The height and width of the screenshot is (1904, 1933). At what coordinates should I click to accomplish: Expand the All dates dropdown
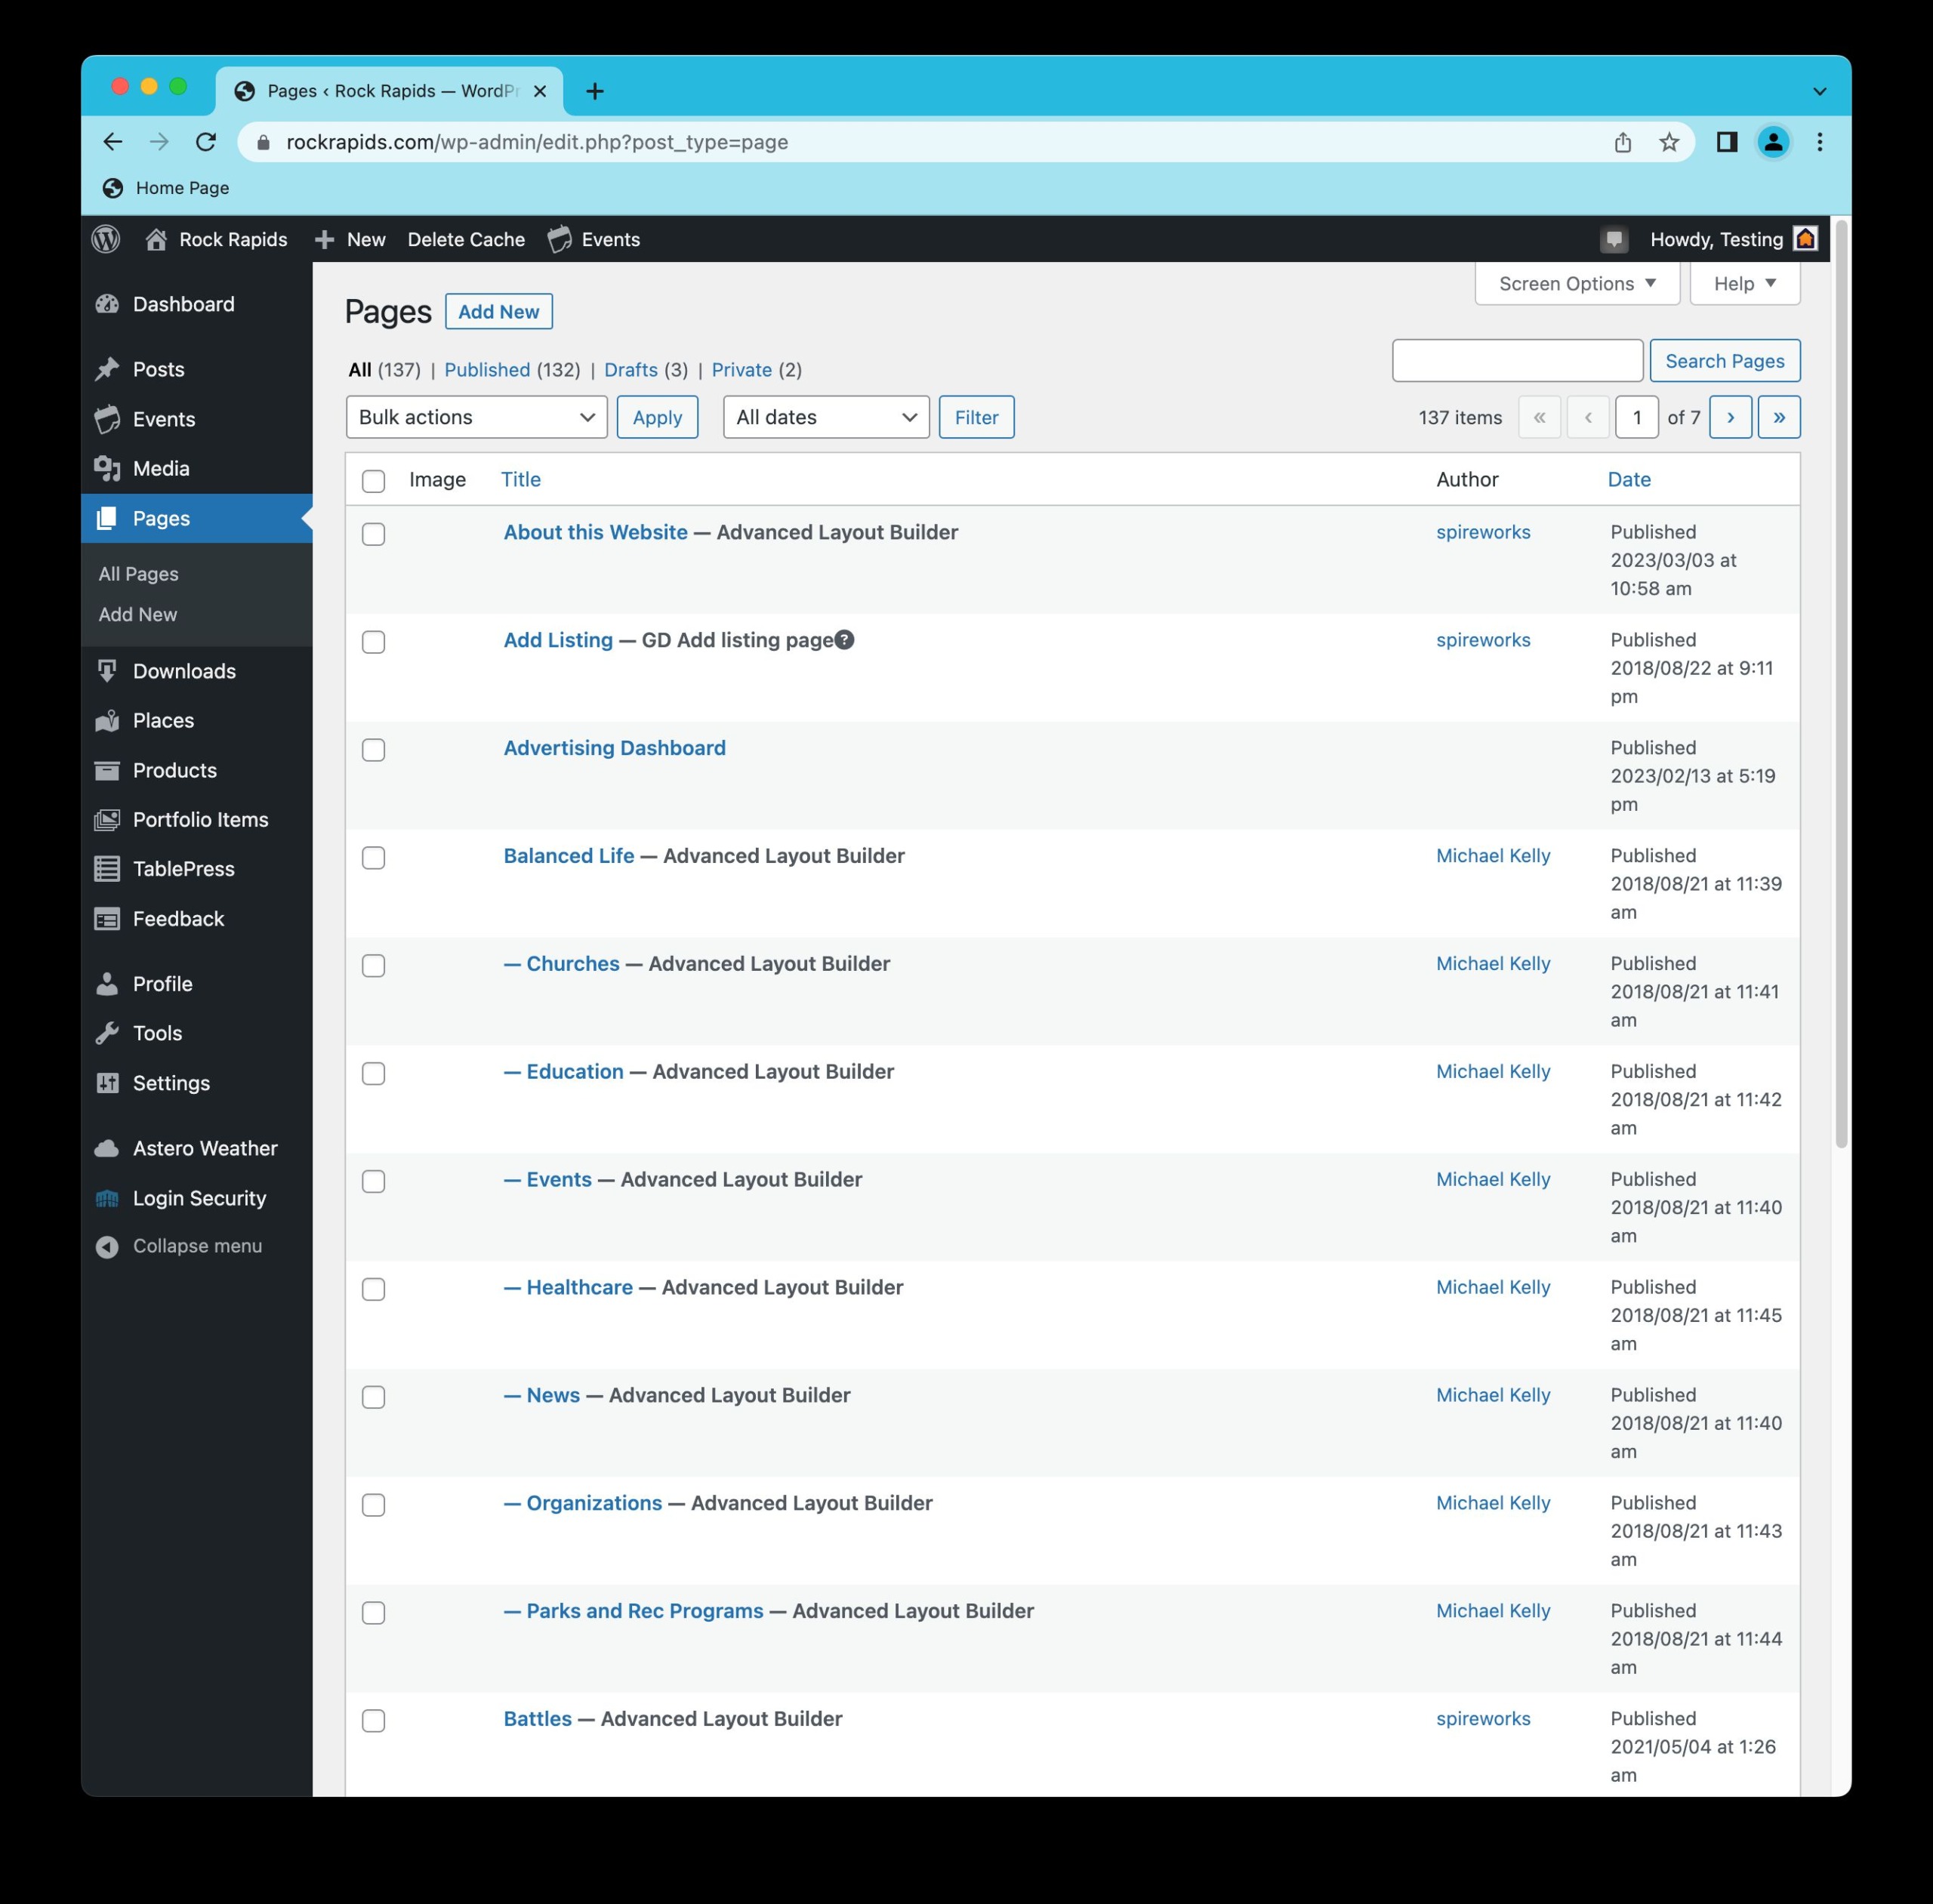click(825, 417)
